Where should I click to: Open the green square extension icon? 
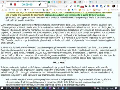[78, 6]
